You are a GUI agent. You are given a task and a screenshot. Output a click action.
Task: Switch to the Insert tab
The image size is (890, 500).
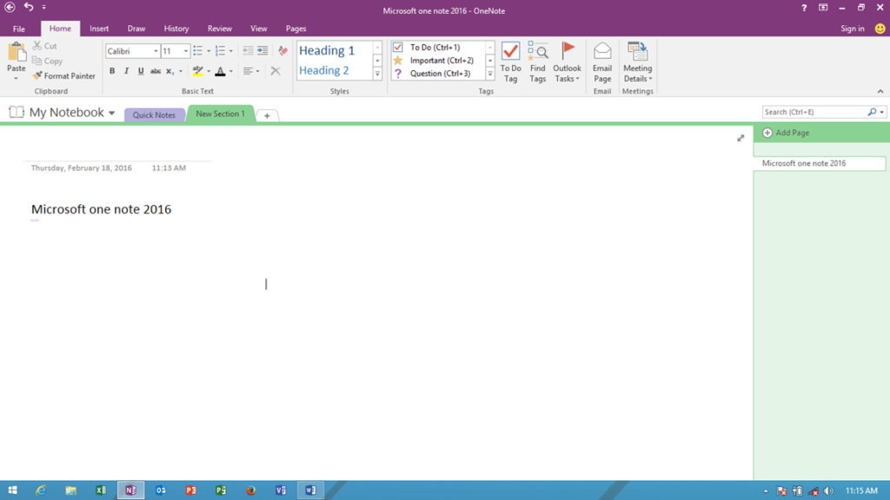99,29
